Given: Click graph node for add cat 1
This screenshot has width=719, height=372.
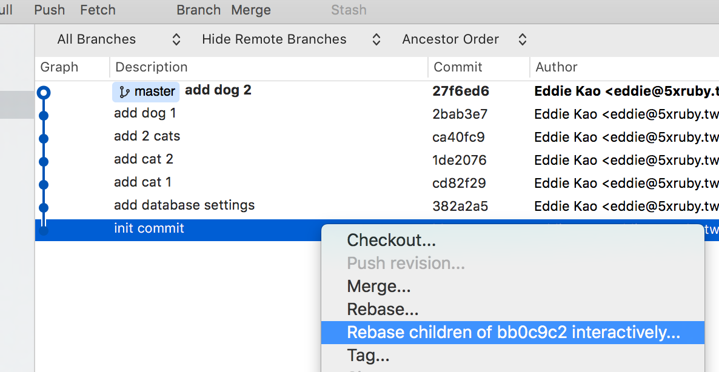Looking at the screenshot, I should pos(43,184).
